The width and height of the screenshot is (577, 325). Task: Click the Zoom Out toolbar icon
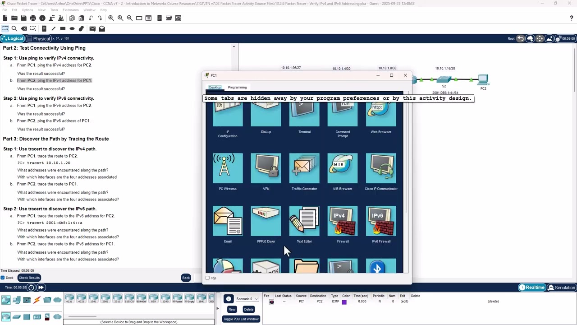coord(130,18)
